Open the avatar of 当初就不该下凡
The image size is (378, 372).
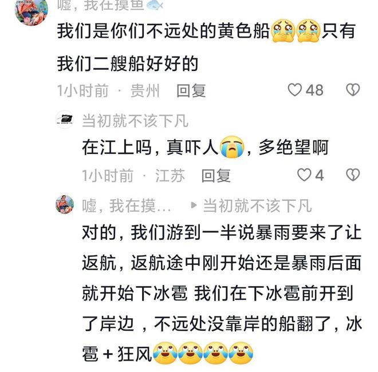(x=65, y=120)
